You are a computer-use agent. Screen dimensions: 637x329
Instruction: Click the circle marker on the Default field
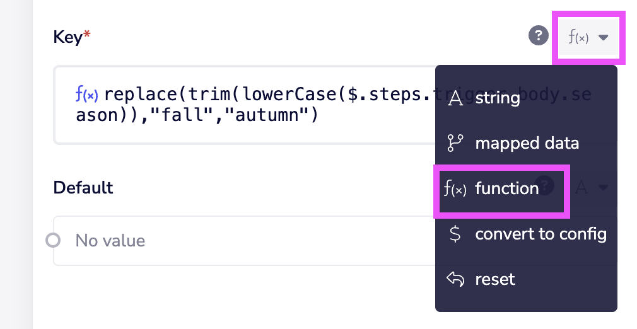tap(54, 240)
